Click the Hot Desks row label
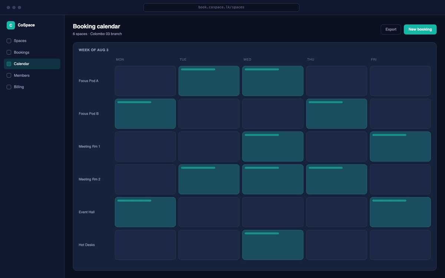Image resolution: width=445 pixels, height=278 pixels. pyautogui.click(x=87, y=245)
